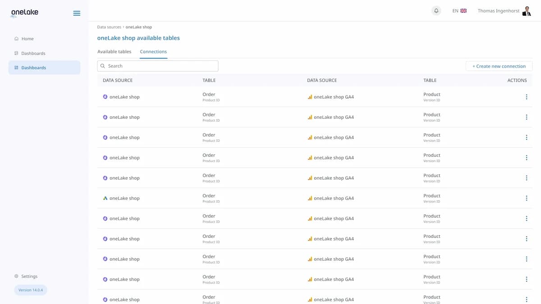Open the EN language selector
The image size is (541, 304).
pos(459,11)
